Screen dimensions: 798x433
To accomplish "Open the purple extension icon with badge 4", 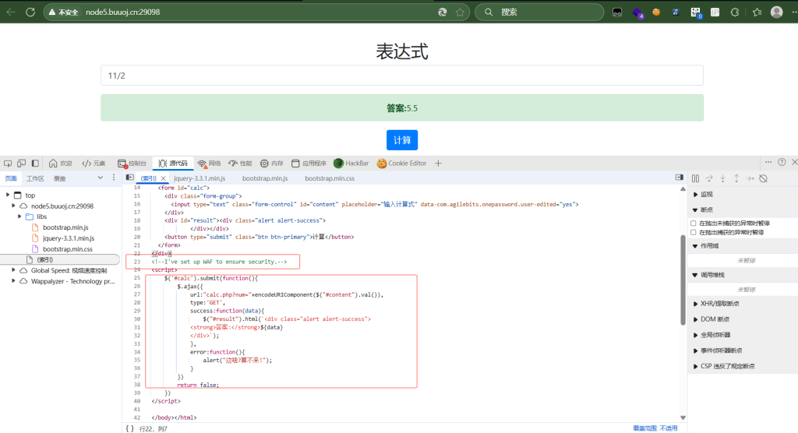I will point(637,12).
